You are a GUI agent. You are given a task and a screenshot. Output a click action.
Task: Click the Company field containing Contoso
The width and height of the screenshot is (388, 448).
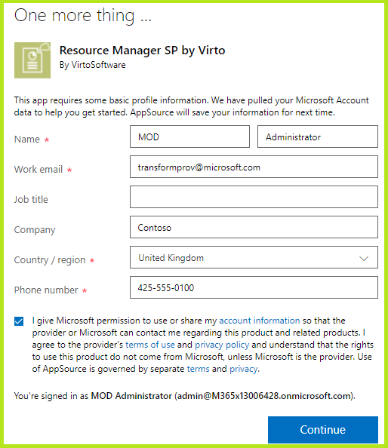pyautogui.click(x=254, y=227)
